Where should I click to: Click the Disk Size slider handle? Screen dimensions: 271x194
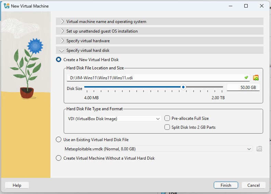[183, 87]
